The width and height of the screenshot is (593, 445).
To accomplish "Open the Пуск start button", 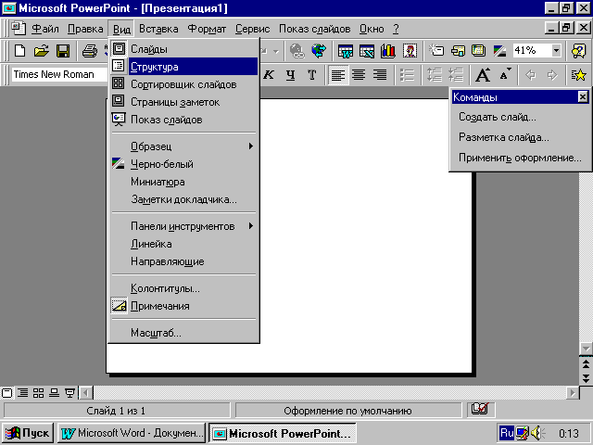I will pos(28,433).
